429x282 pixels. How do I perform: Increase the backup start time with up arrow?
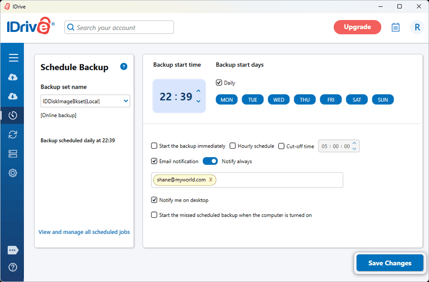pos(198,91)
